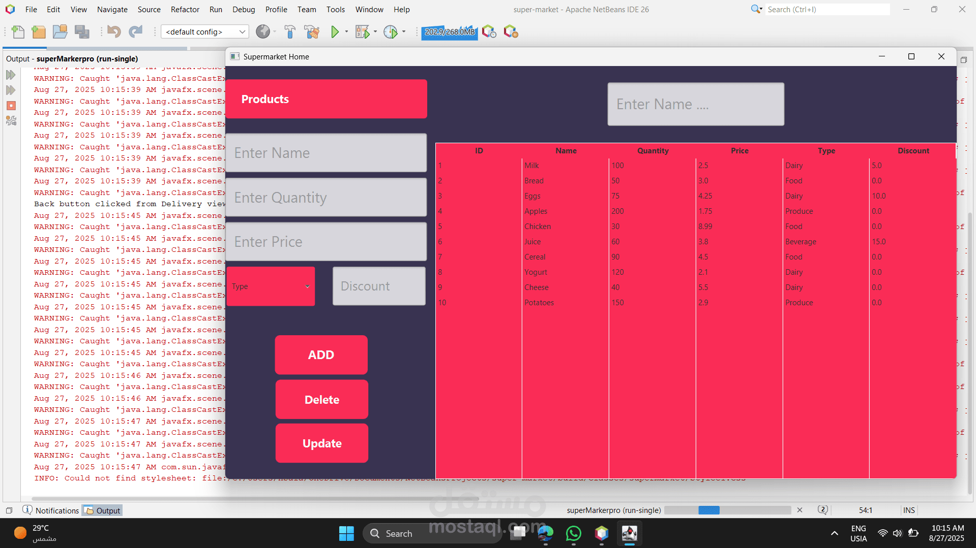Select the Chicken row in table
The image size is (976, 548).
696,227
